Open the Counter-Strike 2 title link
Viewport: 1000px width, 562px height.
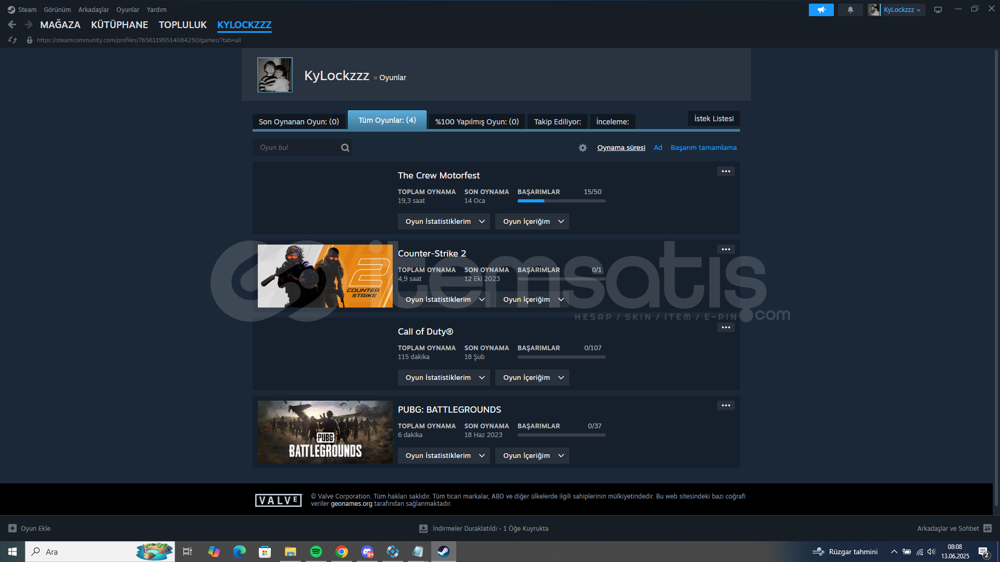coord(432,253)
